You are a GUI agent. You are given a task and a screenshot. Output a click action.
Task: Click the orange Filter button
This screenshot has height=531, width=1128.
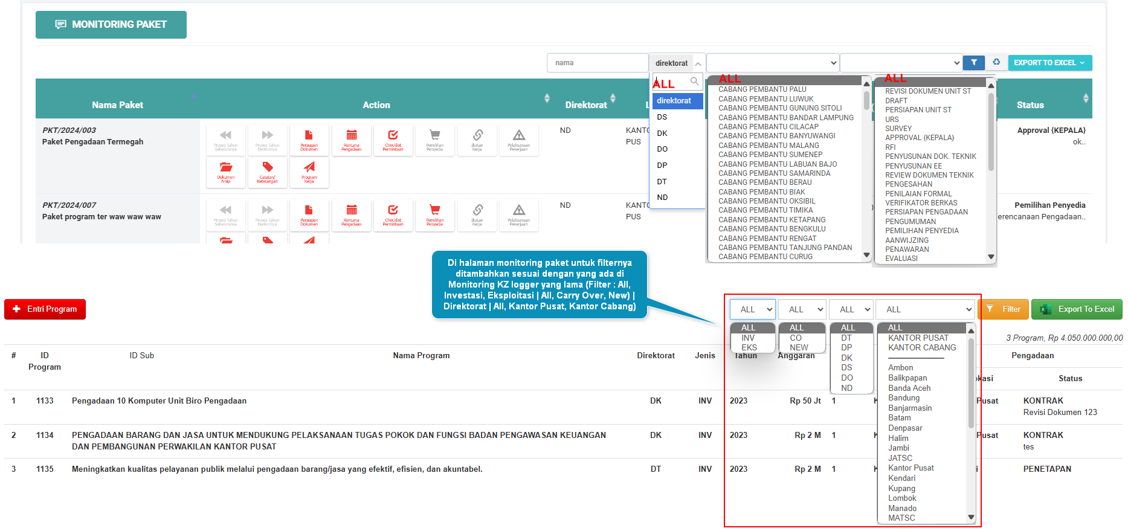point(1003,309)
